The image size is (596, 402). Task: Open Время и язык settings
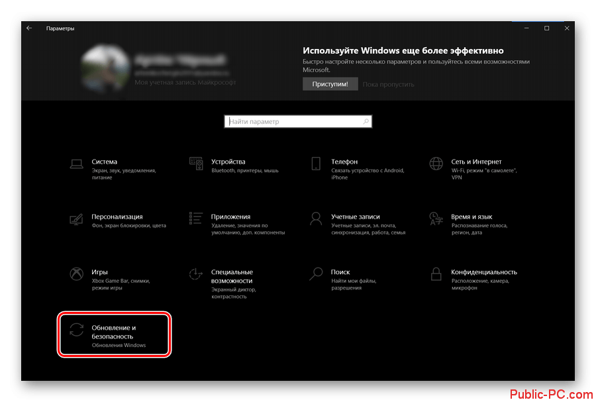coord(472,217)
